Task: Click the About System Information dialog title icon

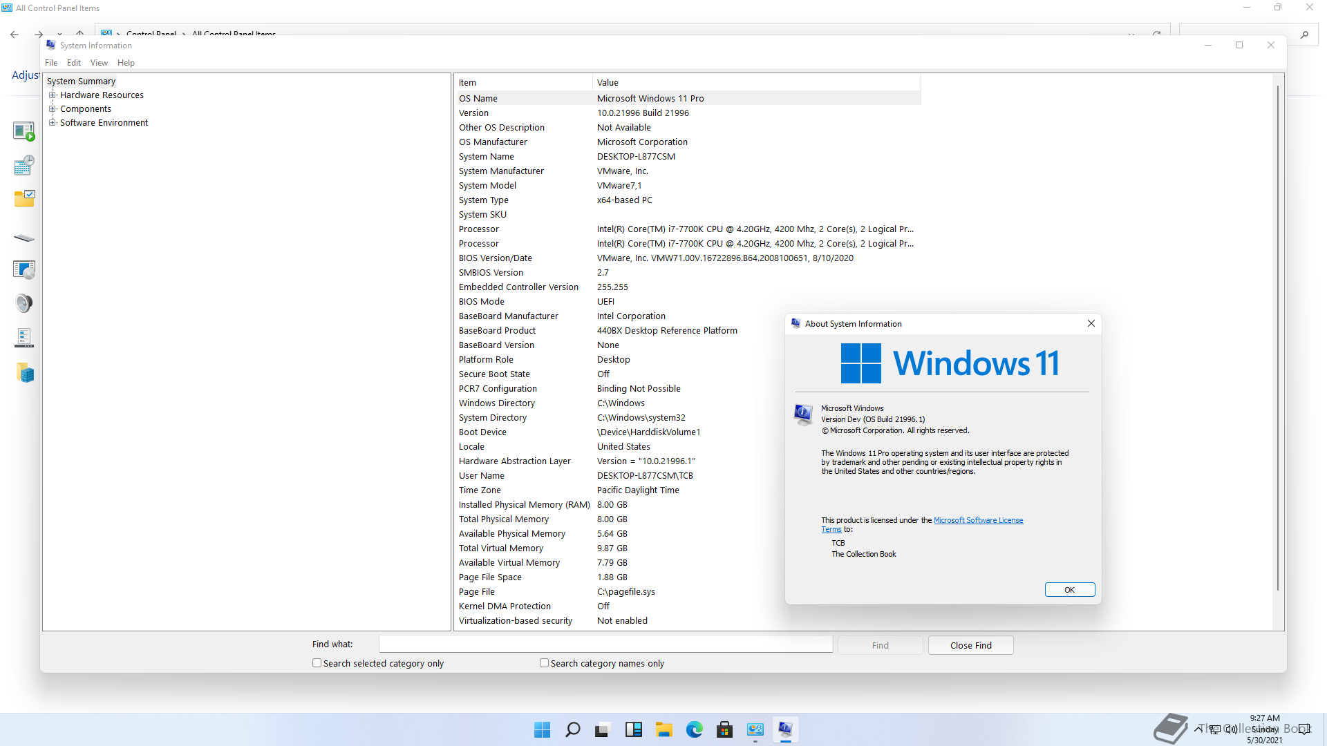Action: point(796,323)
